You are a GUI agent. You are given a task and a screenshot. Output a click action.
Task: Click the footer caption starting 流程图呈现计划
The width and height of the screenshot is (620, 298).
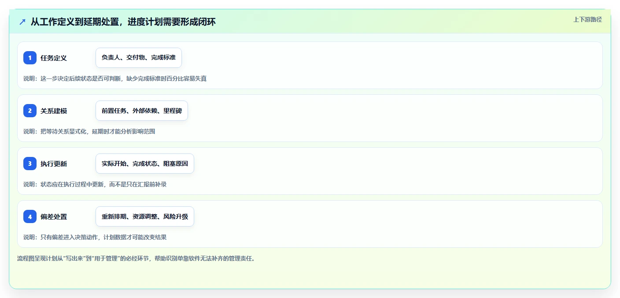tap(136, 258)
